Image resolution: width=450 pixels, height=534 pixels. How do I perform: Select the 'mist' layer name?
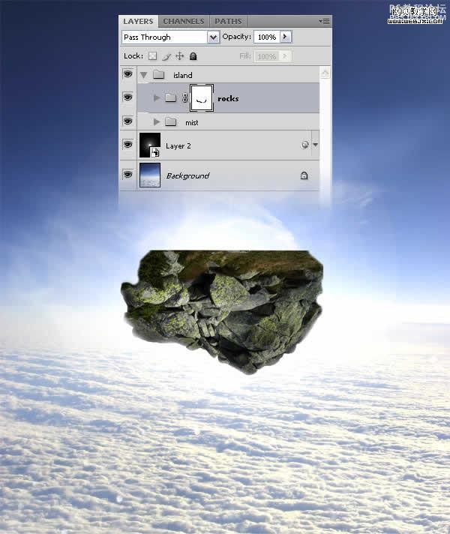point(192,122)
